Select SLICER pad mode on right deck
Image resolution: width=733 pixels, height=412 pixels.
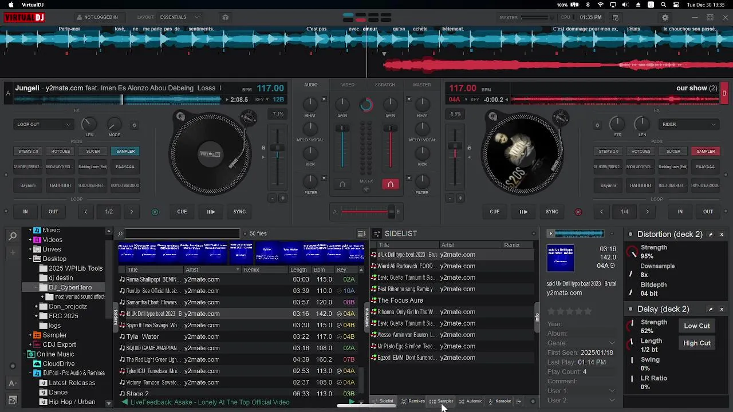click(x=673, y=151)
